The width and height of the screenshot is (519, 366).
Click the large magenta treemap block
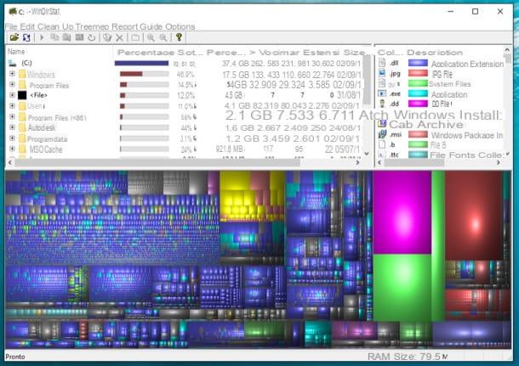click(x=402, y=212)
